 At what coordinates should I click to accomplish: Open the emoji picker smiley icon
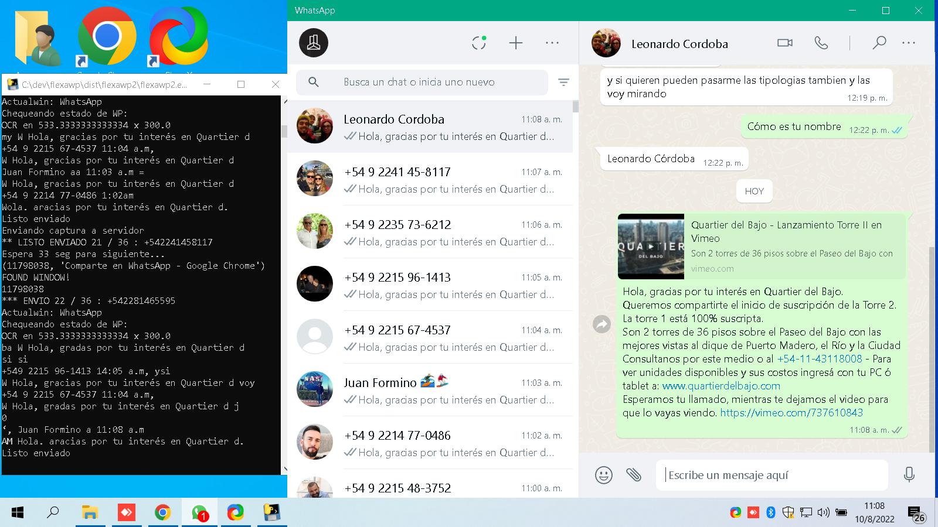pos(603,475)
